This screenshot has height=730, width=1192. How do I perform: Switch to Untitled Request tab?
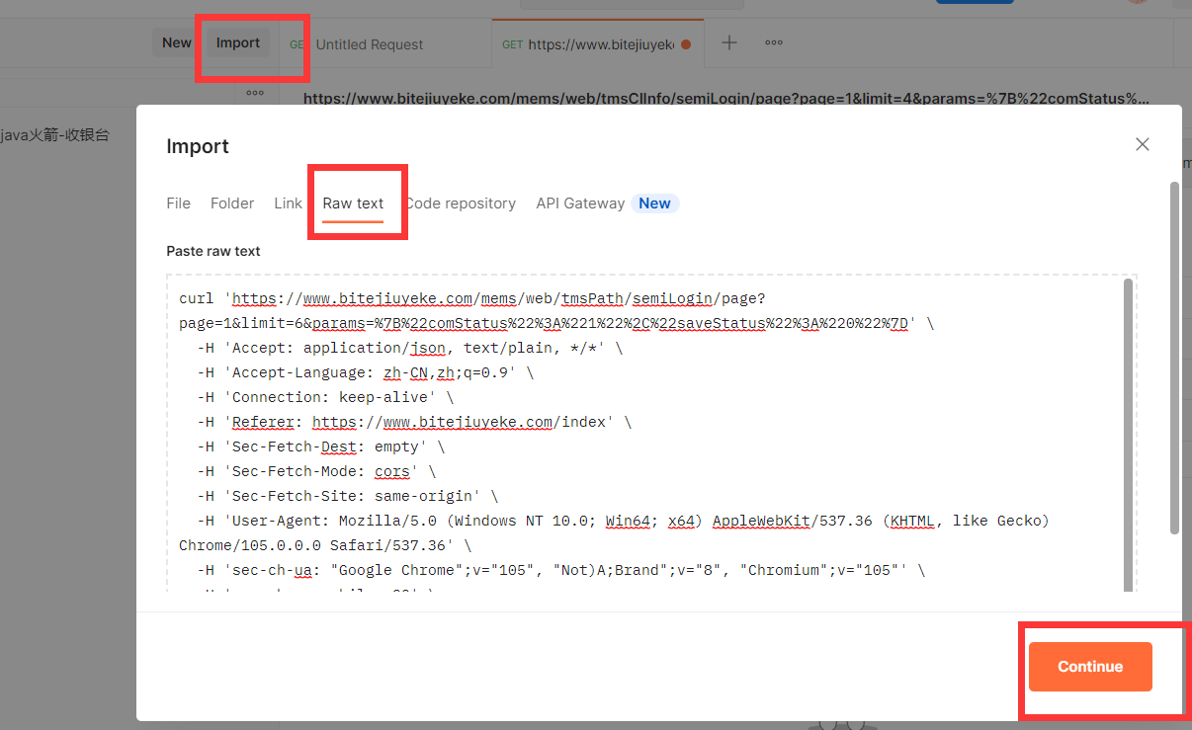coord(369,44)
